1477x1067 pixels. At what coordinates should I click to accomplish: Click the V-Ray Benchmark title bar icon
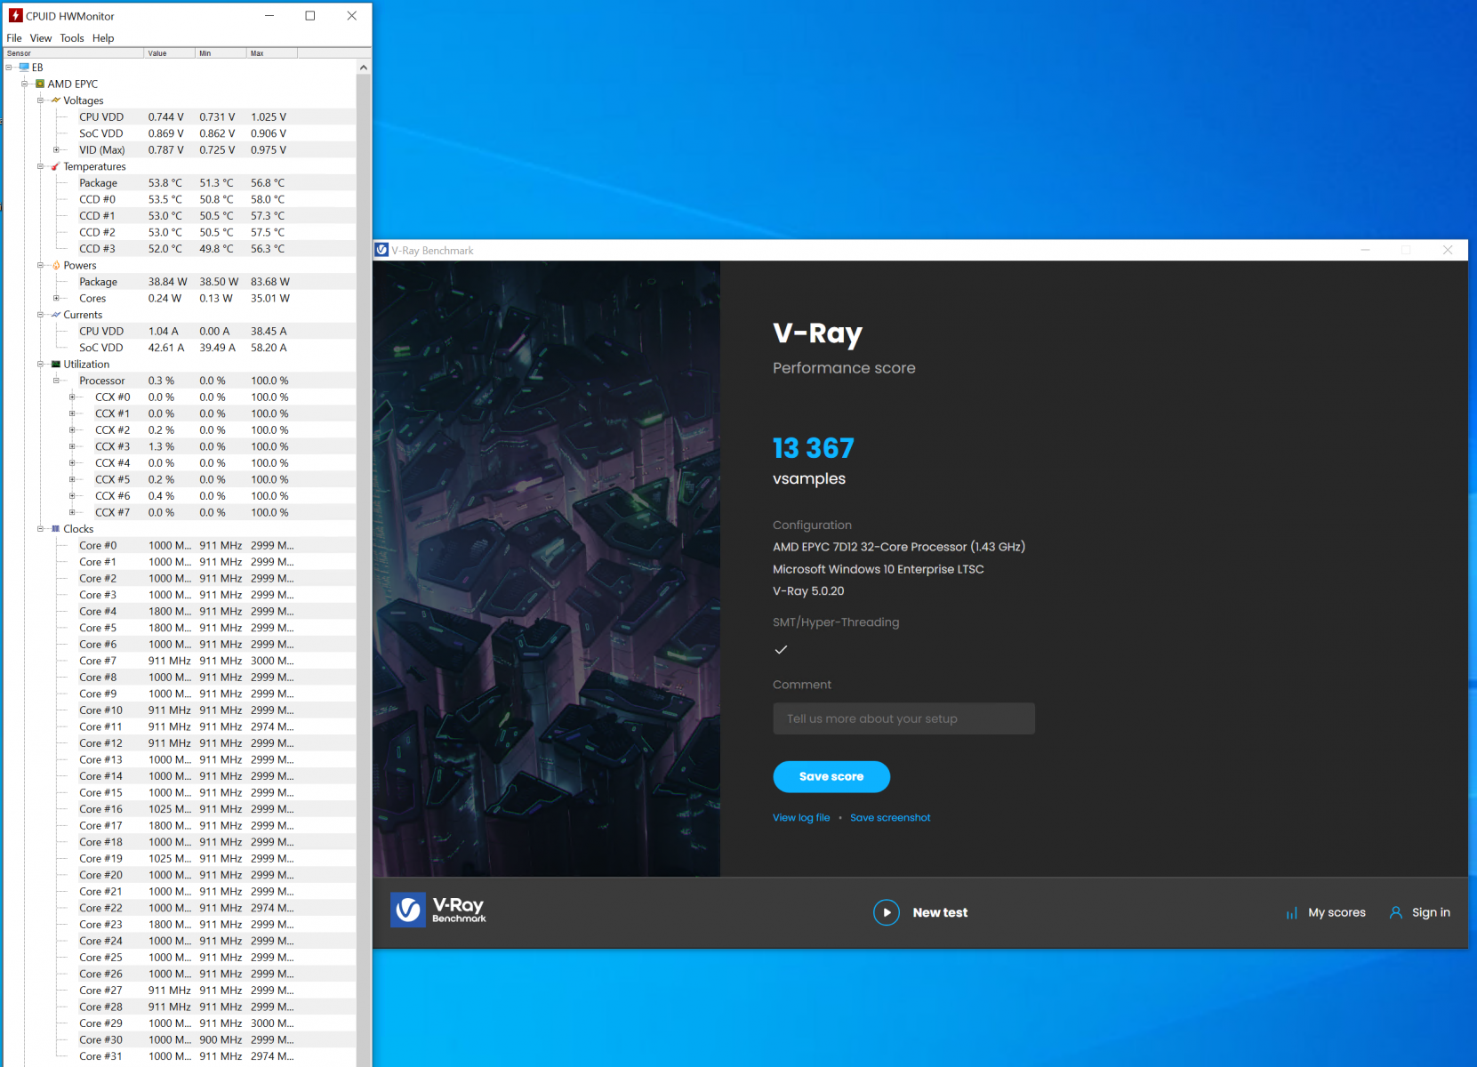point(381,250)
